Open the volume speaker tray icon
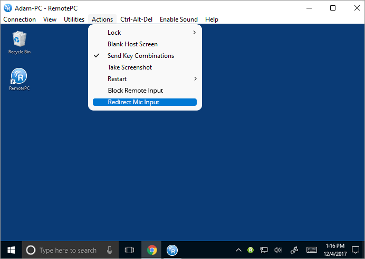The height and width of the screenshot is (259, 365). [x=278, y=250]
